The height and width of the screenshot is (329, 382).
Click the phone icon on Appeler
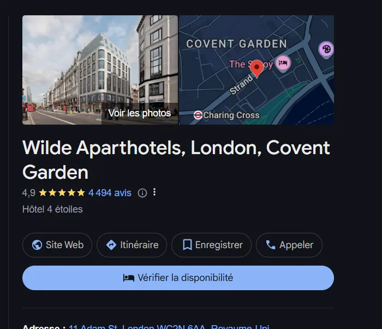click(271, 245)
